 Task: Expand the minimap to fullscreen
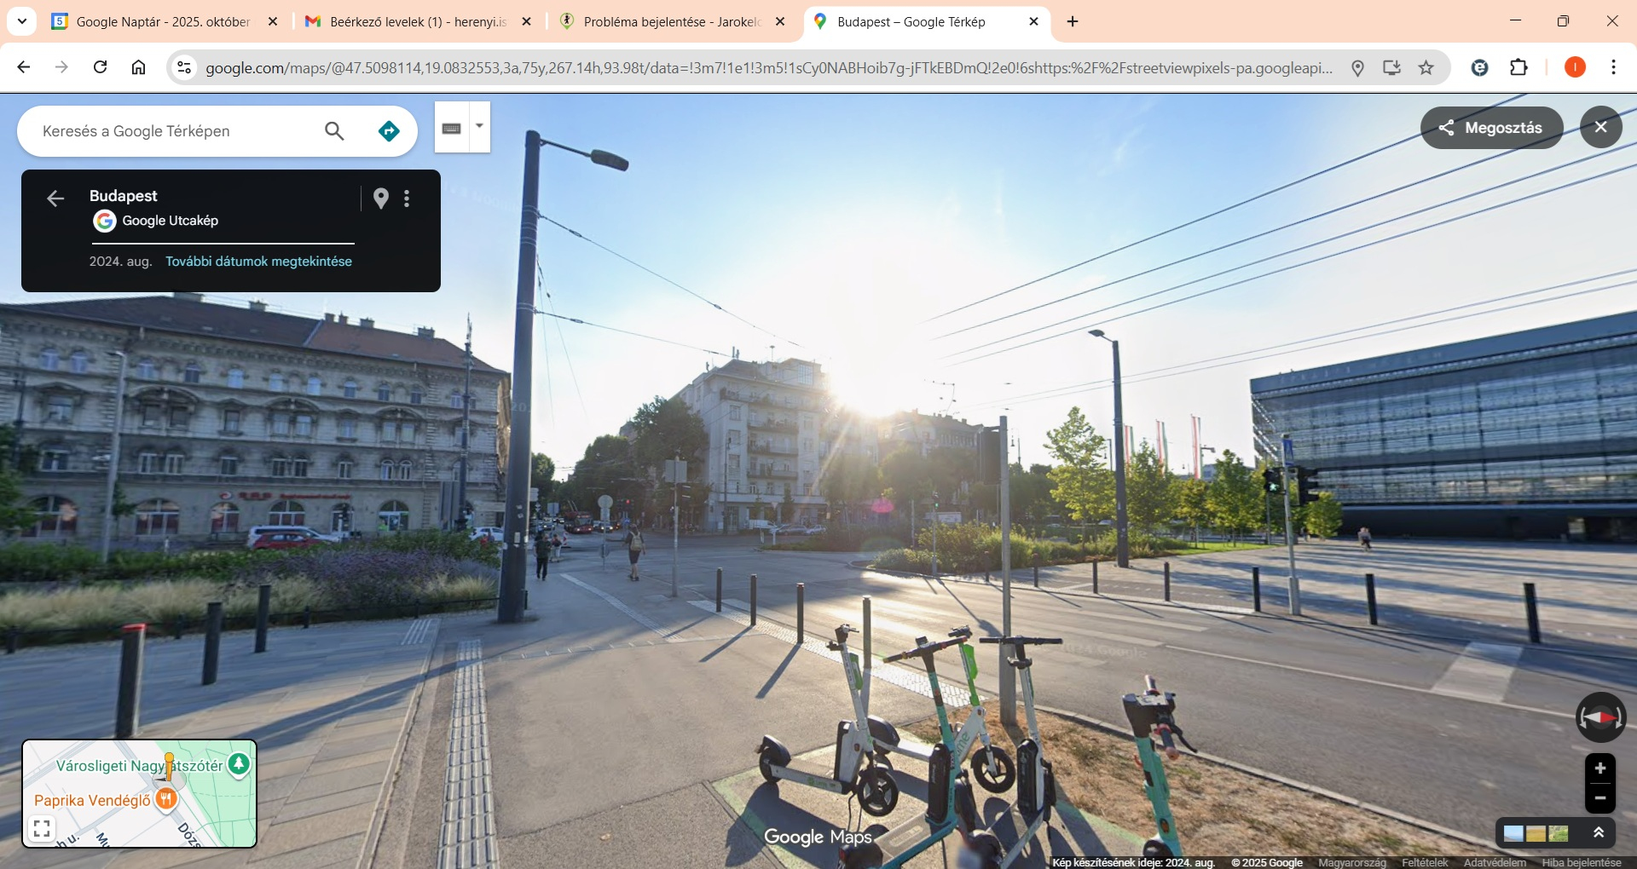(x=42, y=828)
